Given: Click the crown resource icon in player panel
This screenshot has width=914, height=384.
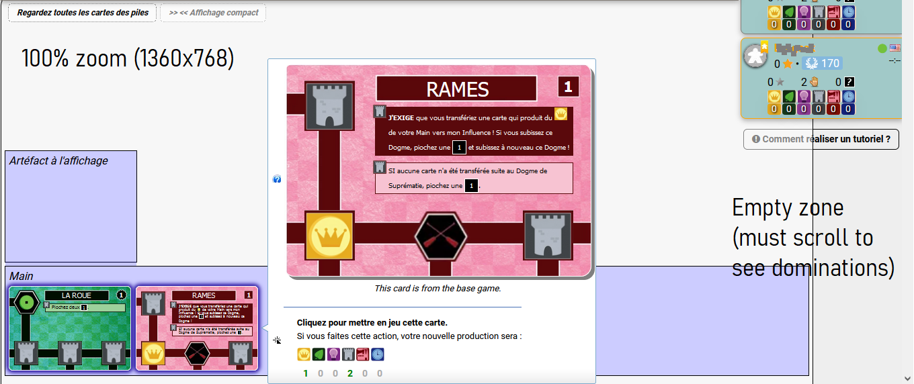Looking at the screenshot, I should (x=774, y=97).
